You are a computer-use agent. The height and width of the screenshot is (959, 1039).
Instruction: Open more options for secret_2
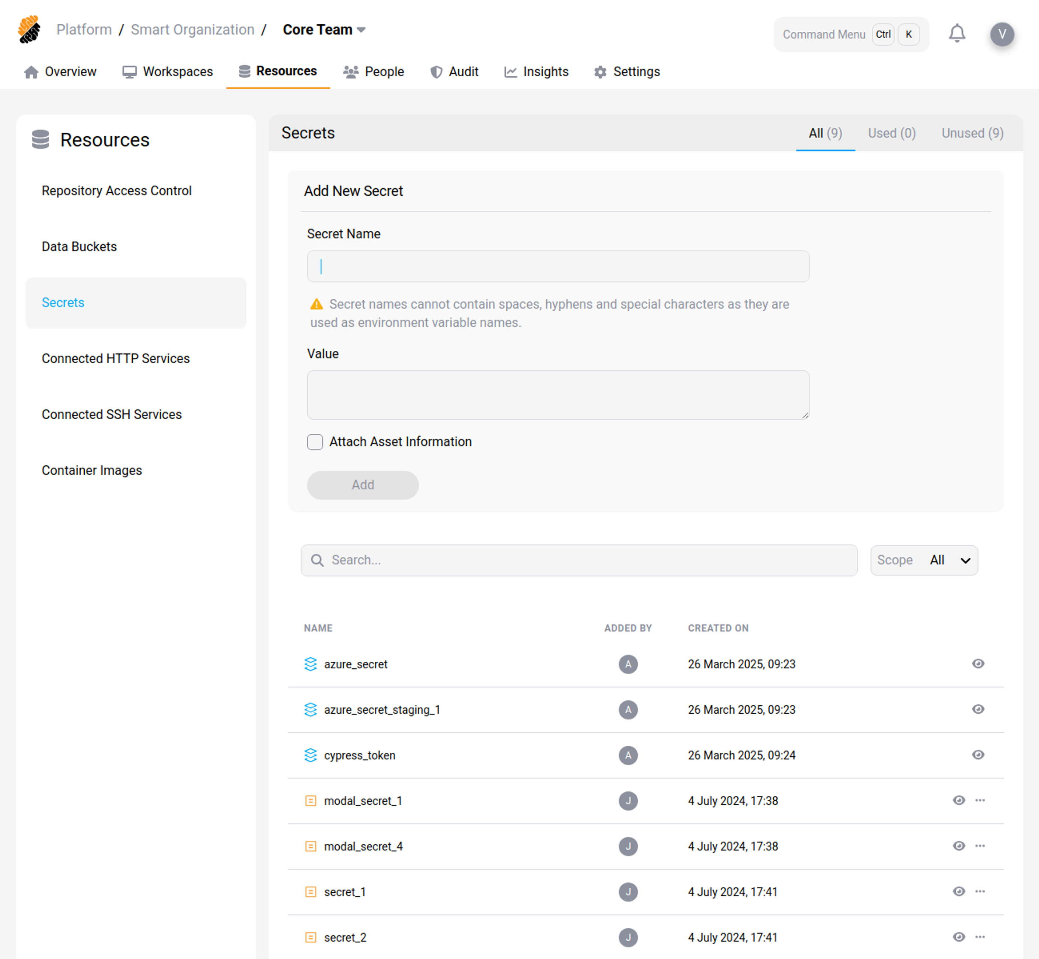[x=980, y=937]
